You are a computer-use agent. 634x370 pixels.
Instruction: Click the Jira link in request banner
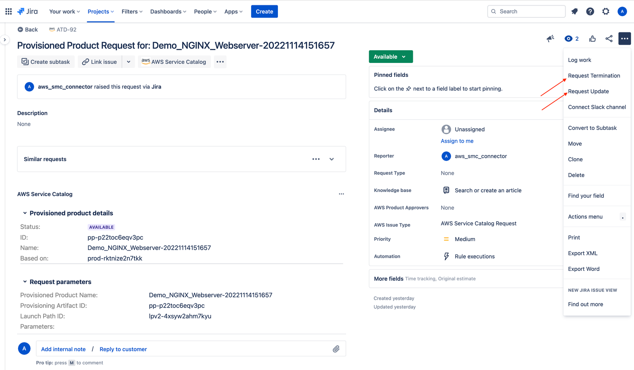156,87
